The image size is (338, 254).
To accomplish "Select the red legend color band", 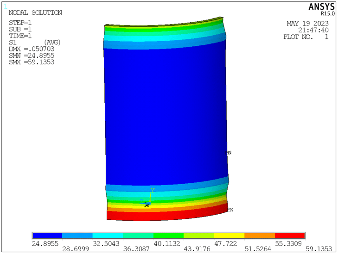I will point(290,236).
